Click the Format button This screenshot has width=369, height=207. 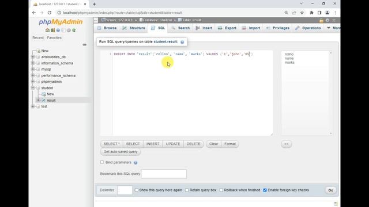pyautogui.click(x=230, y=144)
